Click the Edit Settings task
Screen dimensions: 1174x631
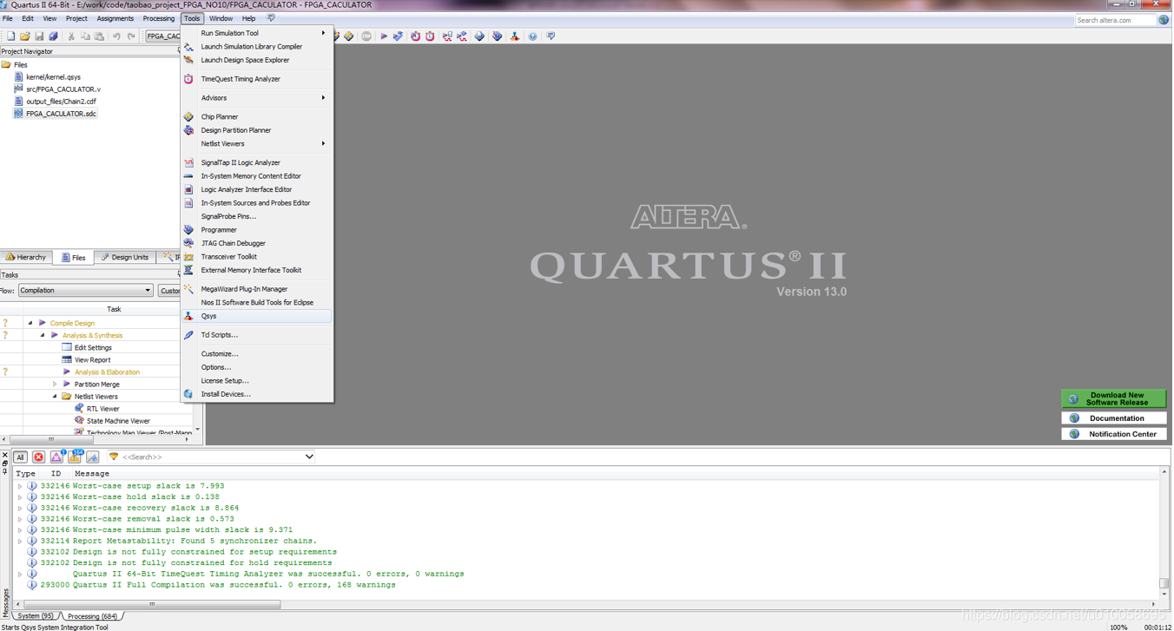tap(93, 348)
